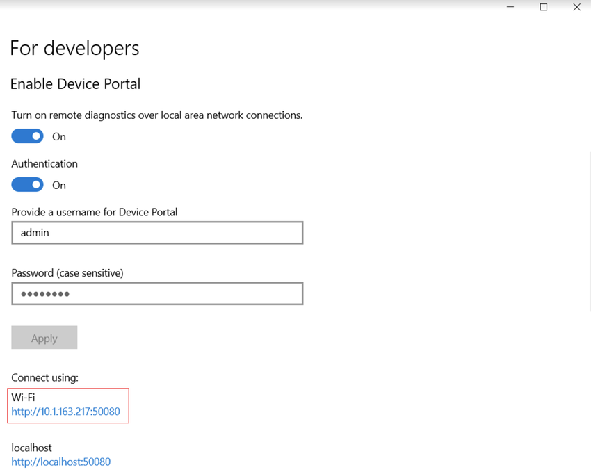
Task: Open the Wi-Fi link http://10.1.163.217:50080
Action: click(x=66, y=412)
